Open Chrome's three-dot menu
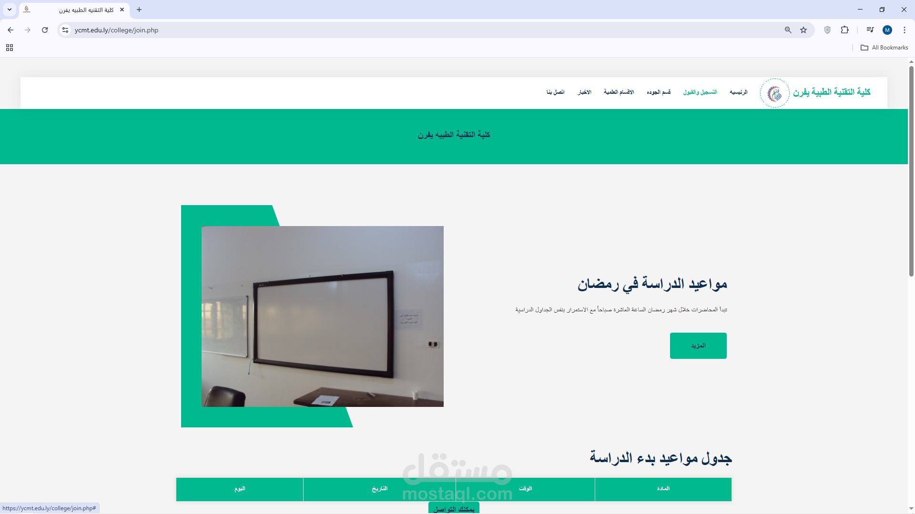915x514 pixels. 904,30
